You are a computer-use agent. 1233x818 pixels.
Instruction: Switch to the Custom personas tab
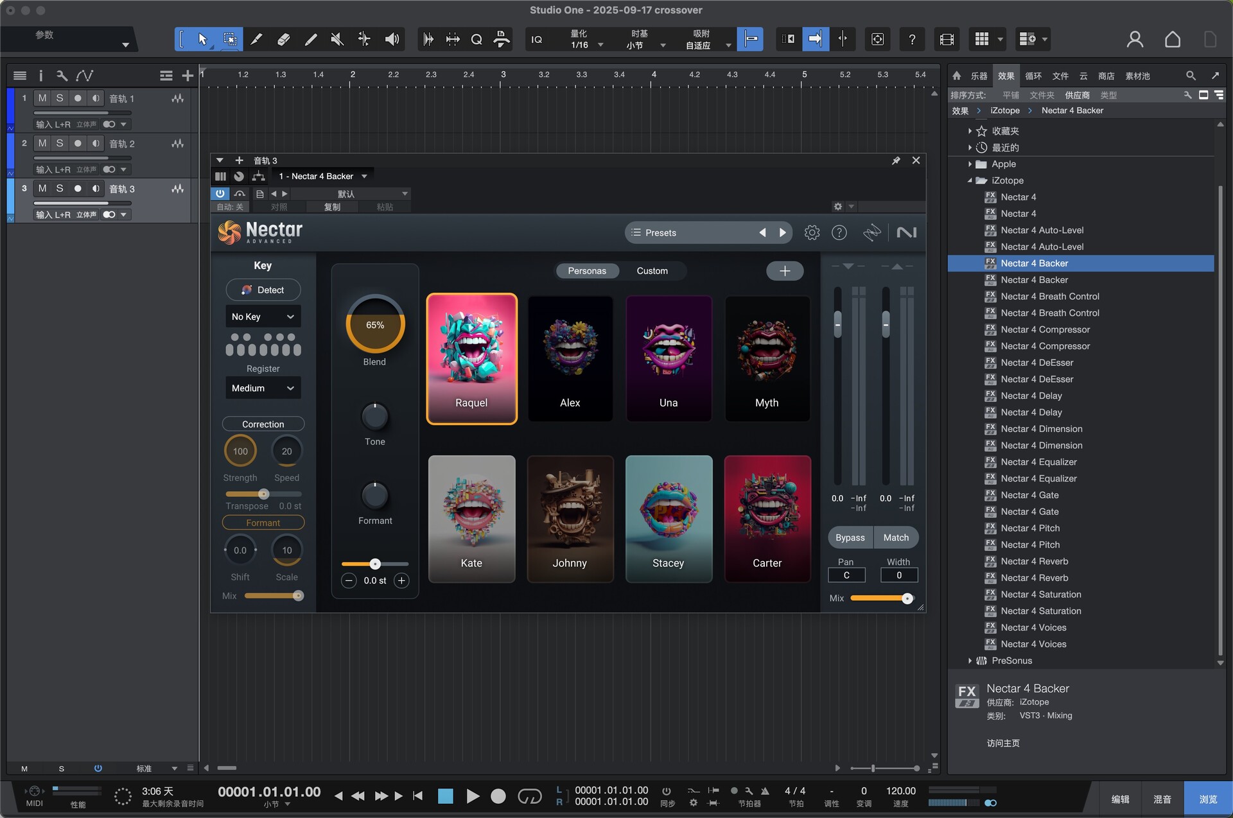point(652,271)
